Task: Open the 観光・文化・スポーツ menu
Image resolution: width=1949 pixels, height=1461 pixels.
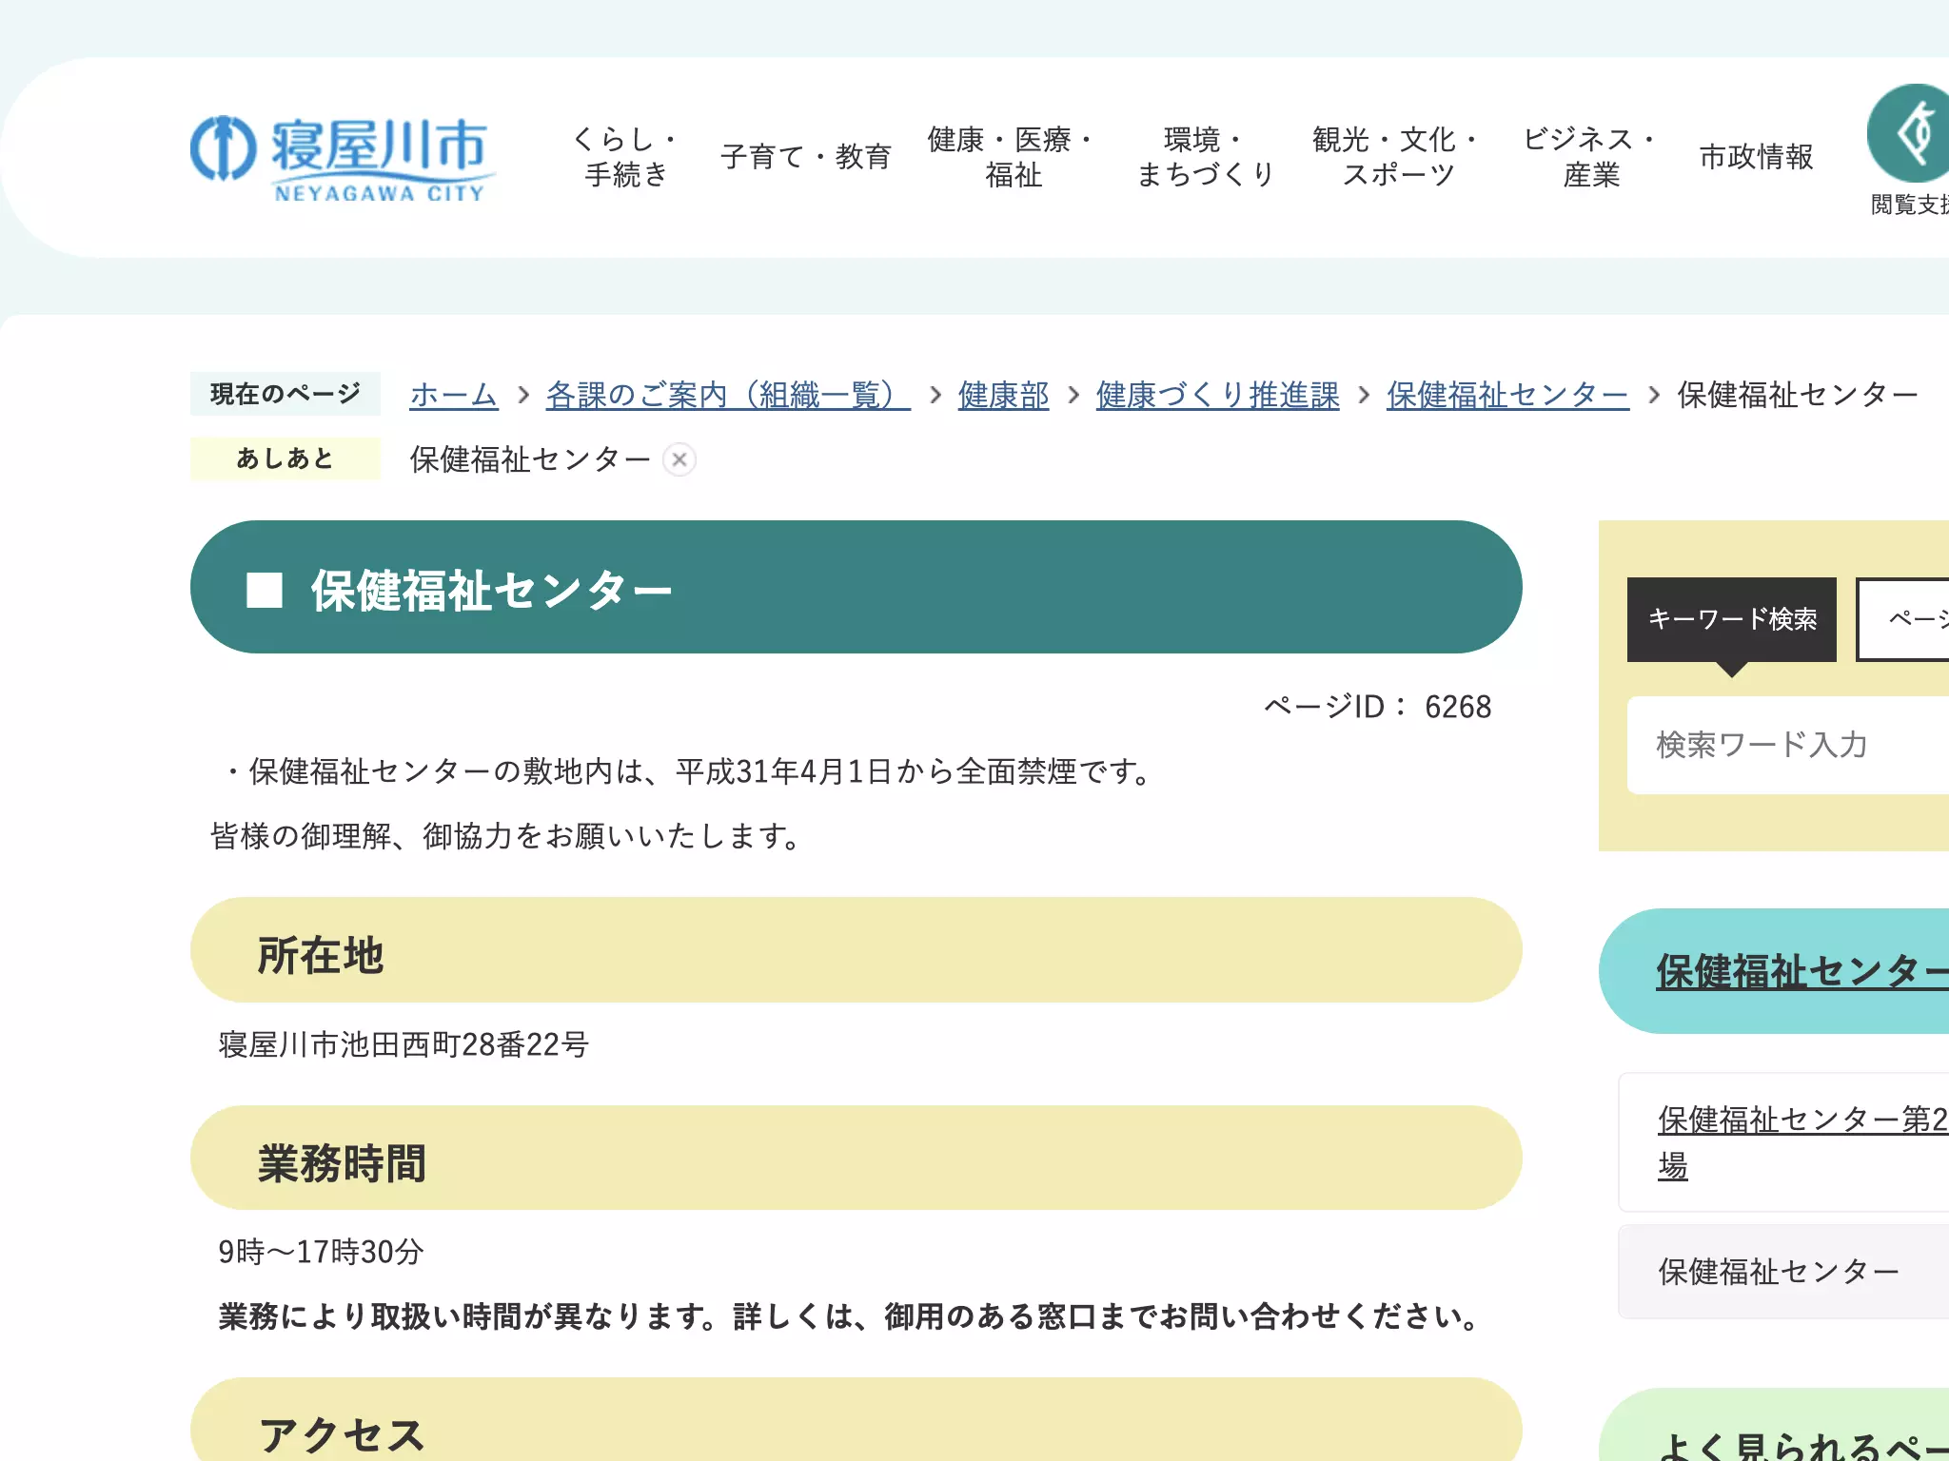Action: pos(1398,157)
